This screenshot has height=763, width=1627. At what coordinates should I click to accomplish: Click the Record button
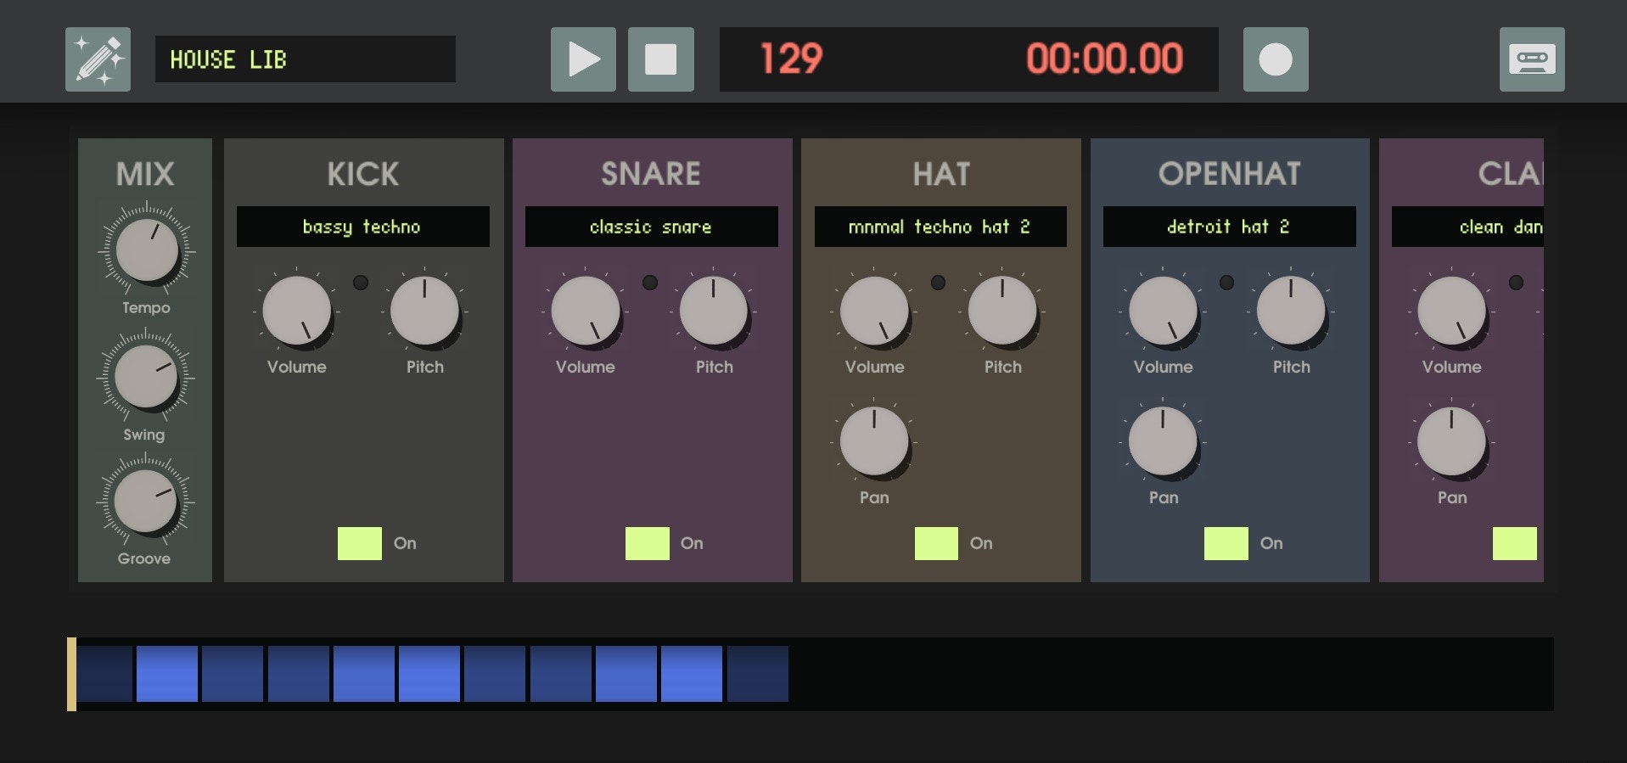[1275, 59]
